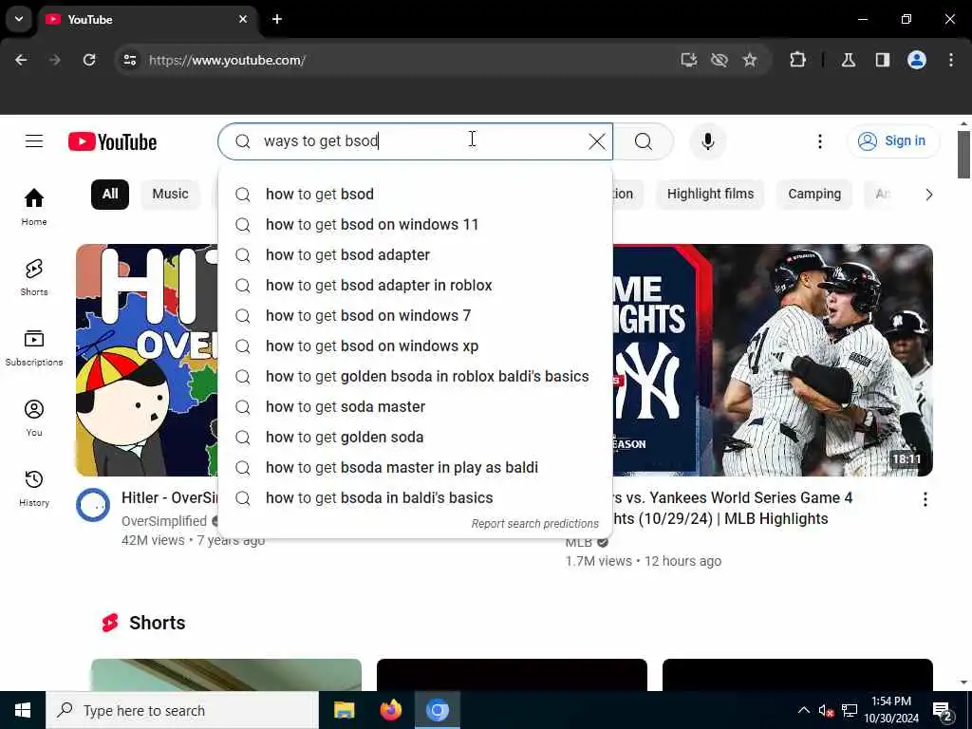Open Firefox from the taskbar
Screen dimensions: 972x729
[390, 710]
